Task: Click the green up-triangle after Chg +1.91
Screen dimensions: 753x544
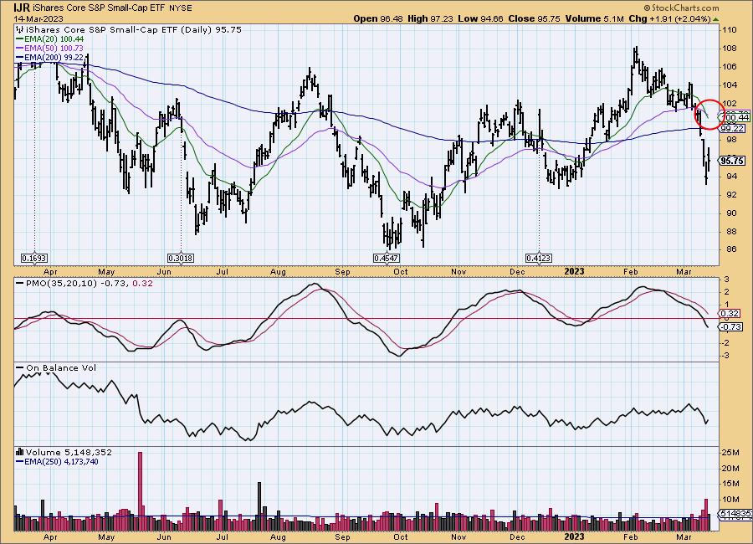Action: tap(716, 19)
